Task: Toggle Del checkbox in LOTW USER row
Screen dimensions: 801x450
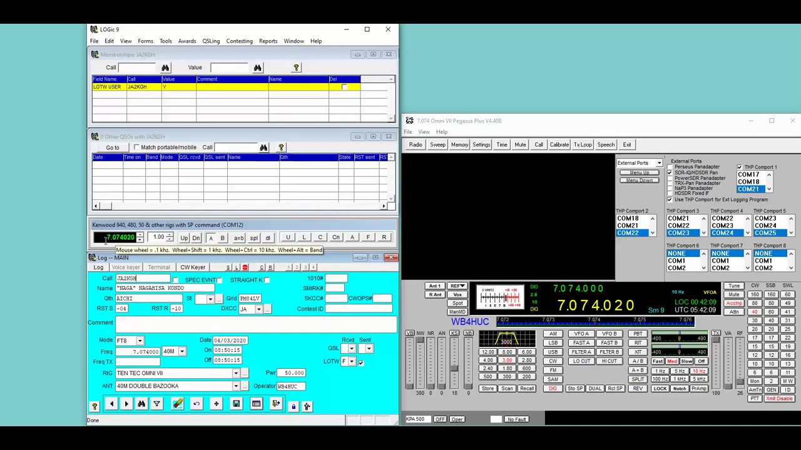Action: coord(344,87)
